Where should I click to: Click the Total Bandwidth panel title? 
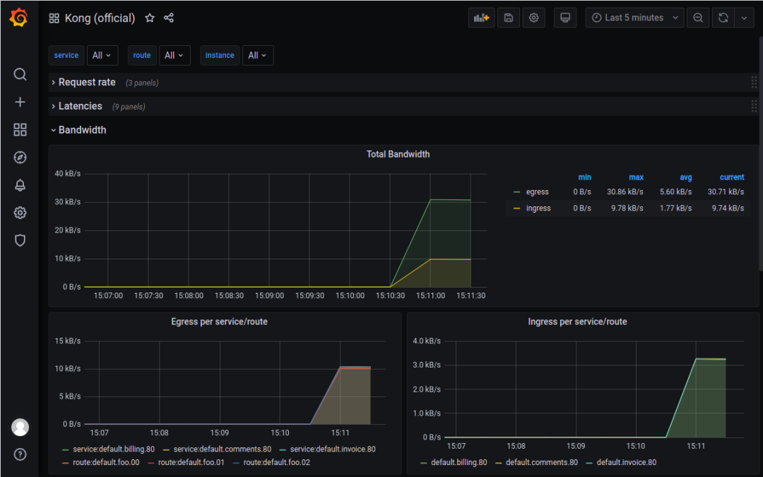398,154
